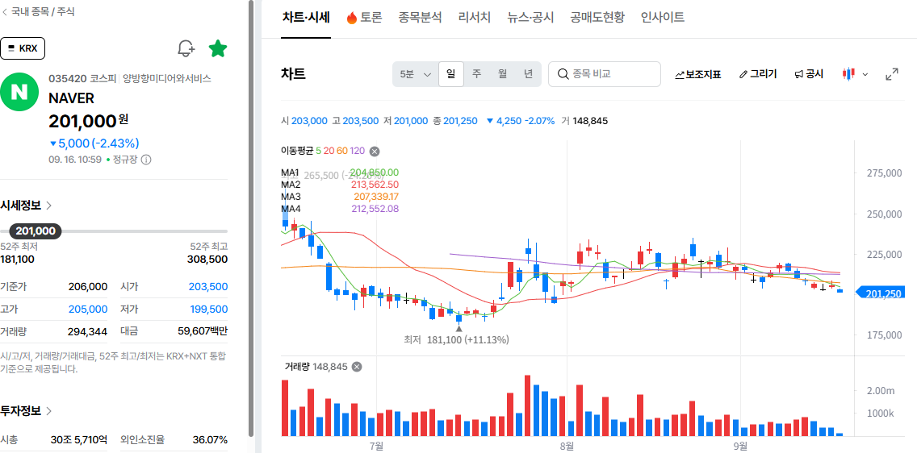Screen dimensions: 917x453
Task: Click the 최저 181,100 low marker
Action: [456, 339]
